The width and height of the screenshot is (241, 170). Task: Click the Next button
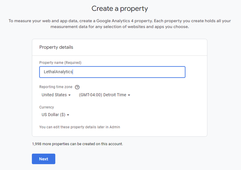pyautogui.click(x=44, y=159)
